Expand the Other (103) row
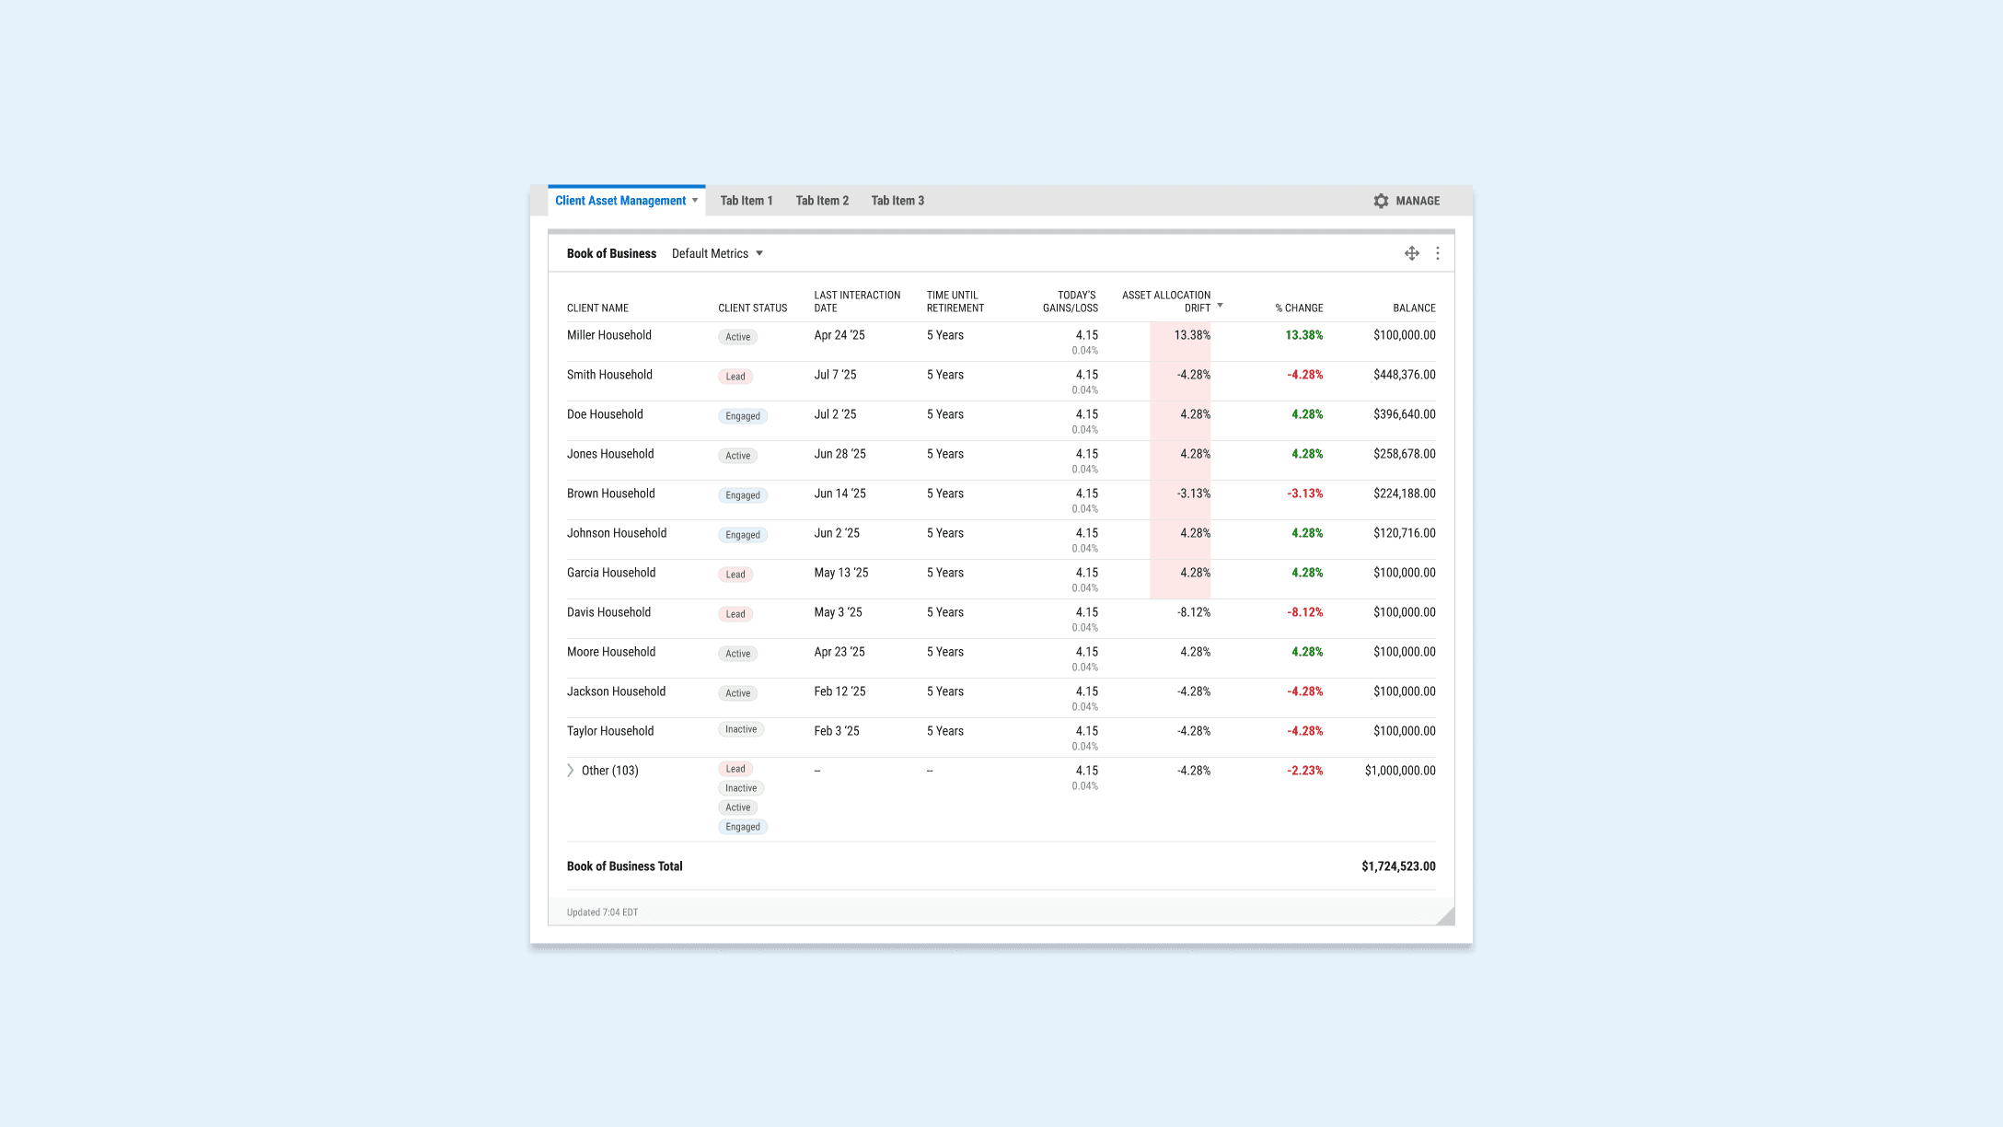 click(571, 771)
